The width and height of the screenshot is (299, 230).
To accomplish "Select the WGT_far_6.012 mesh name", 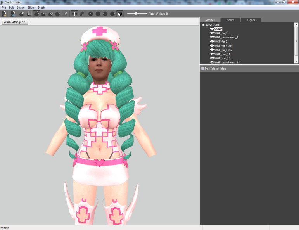I will pyautogui.click(x=223, y=50).
